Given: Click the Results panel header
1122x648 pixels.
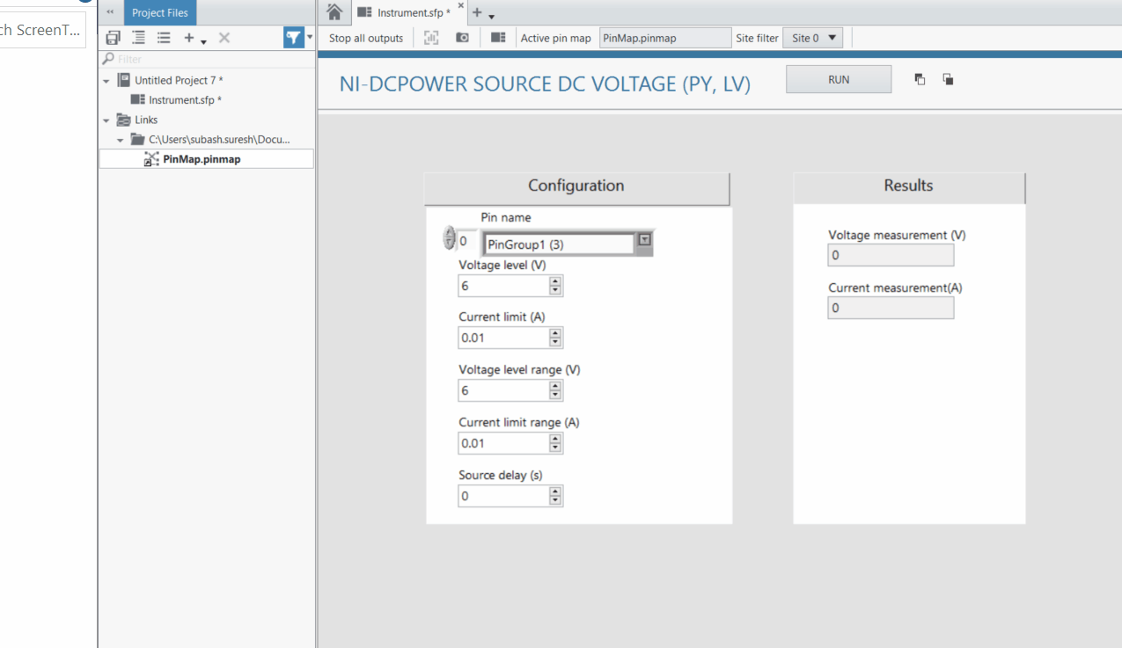Looking at the screenshot, I should point(909,186).
